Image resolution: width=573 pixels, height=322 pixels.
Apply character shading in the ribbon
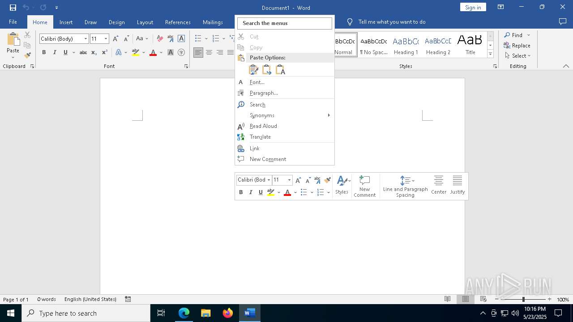click(x=171, y=52)
